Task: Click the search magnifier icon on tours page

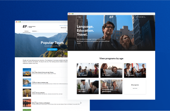Action: (67, 31)
